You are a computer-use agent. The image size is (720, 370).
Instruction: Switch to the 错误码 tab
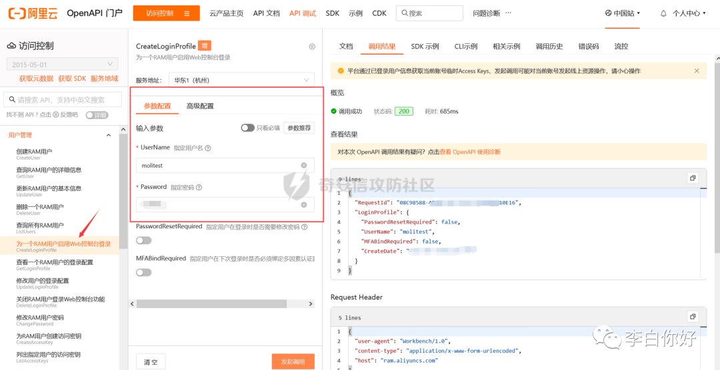[589, 47]
